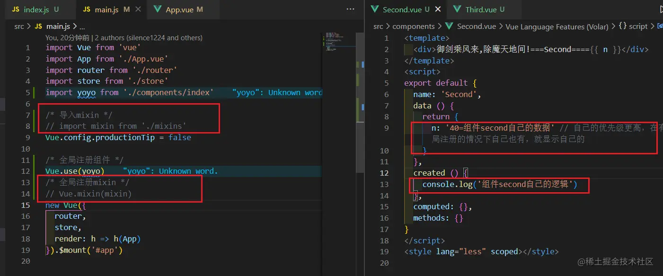Expand the main.js breadcrumb item
Image resolution: width=663 pixels, height=276 pixels.
coord(53,27)
